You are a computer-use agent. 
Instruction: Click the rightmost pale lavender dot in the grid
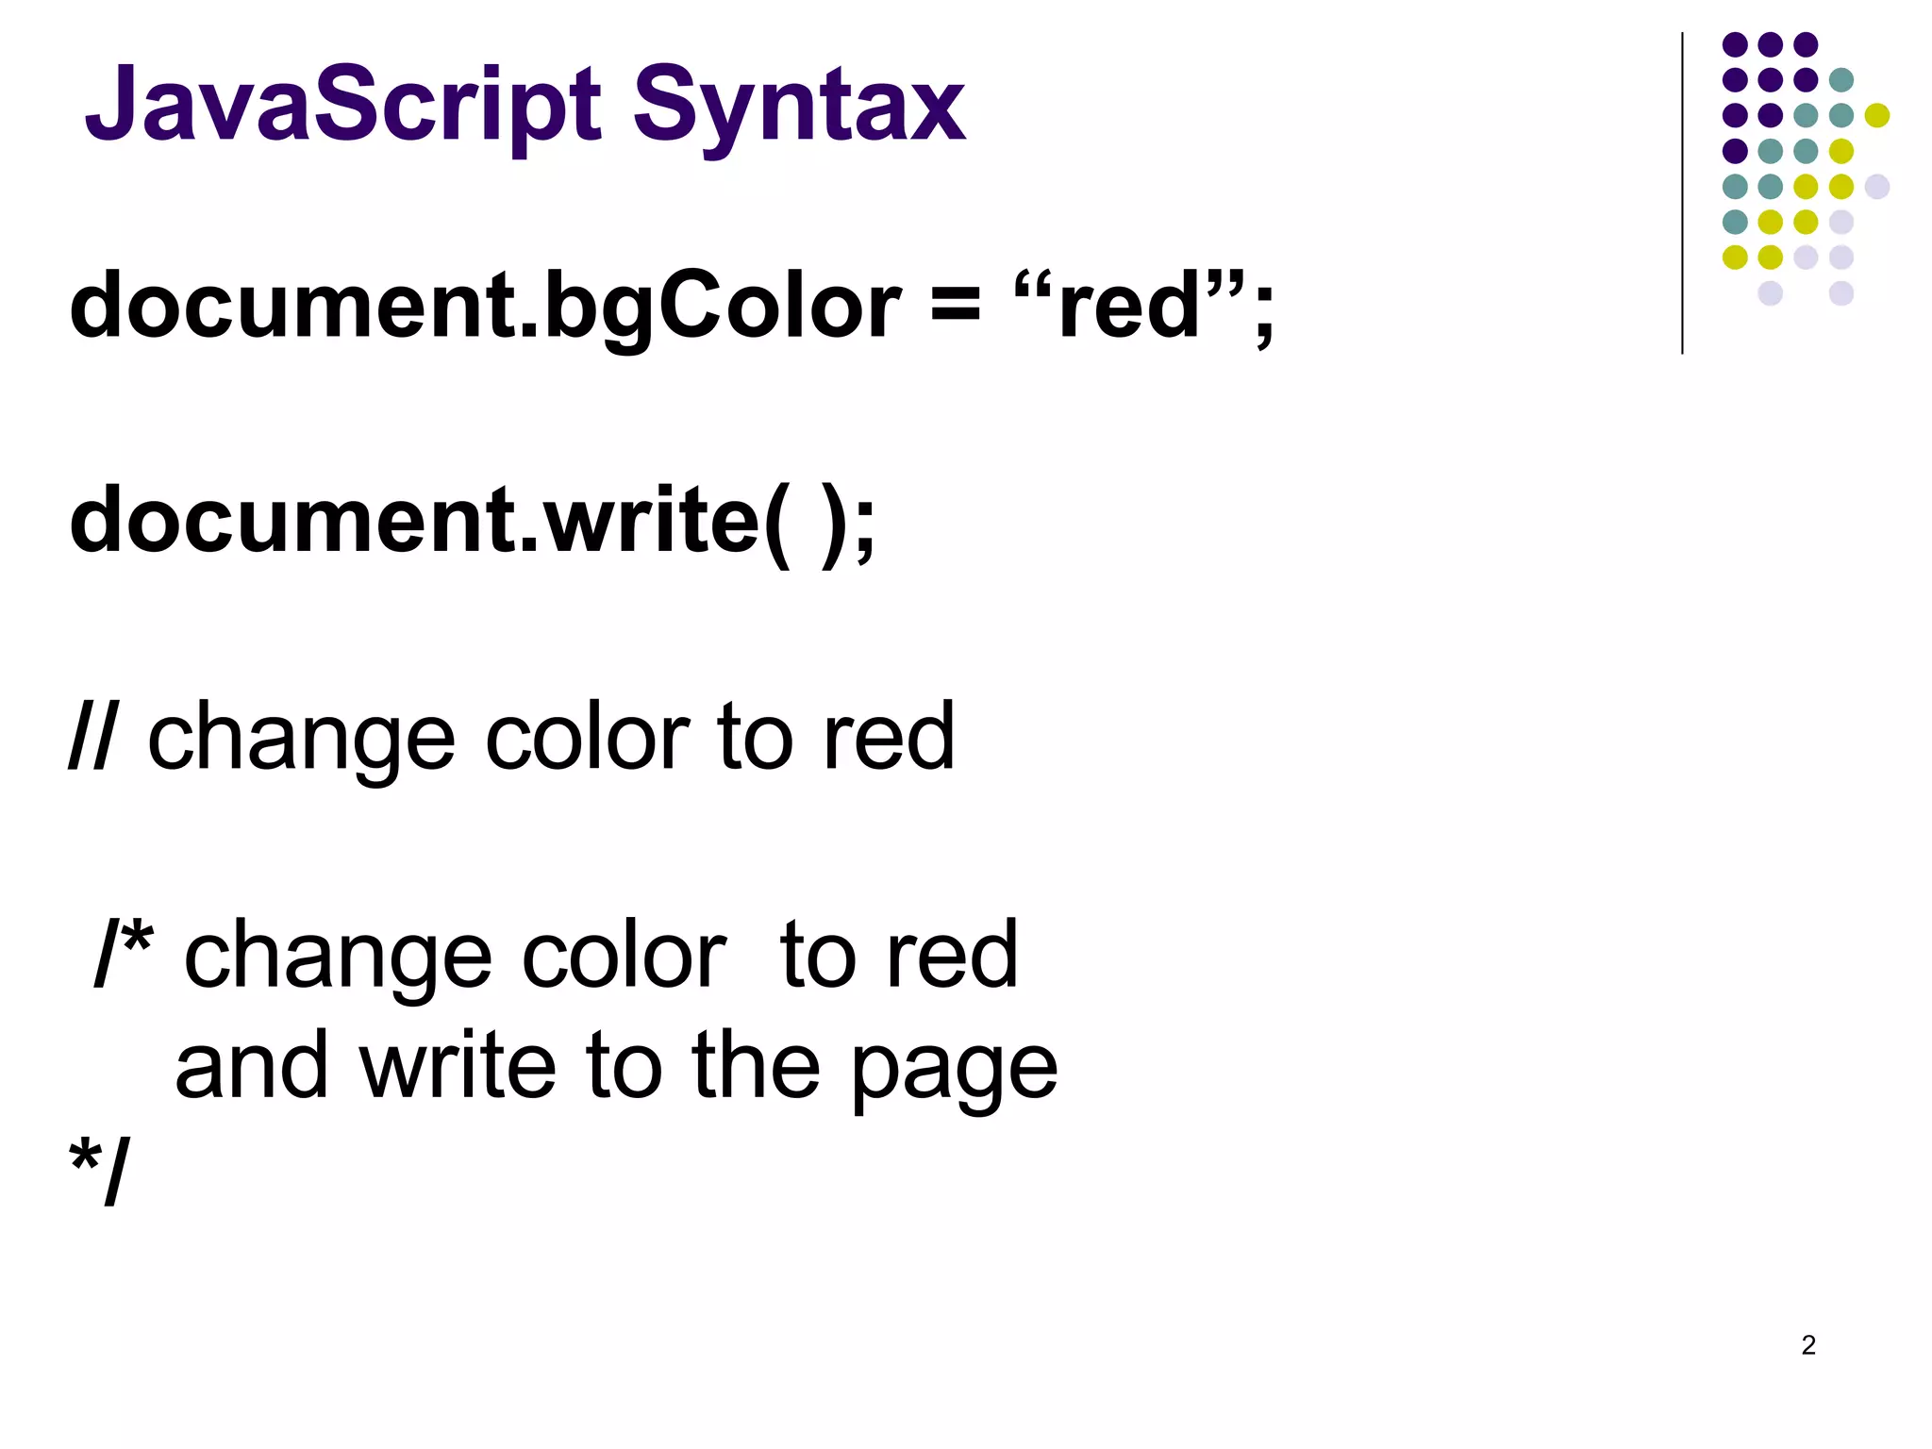(x=1877, y=186)
